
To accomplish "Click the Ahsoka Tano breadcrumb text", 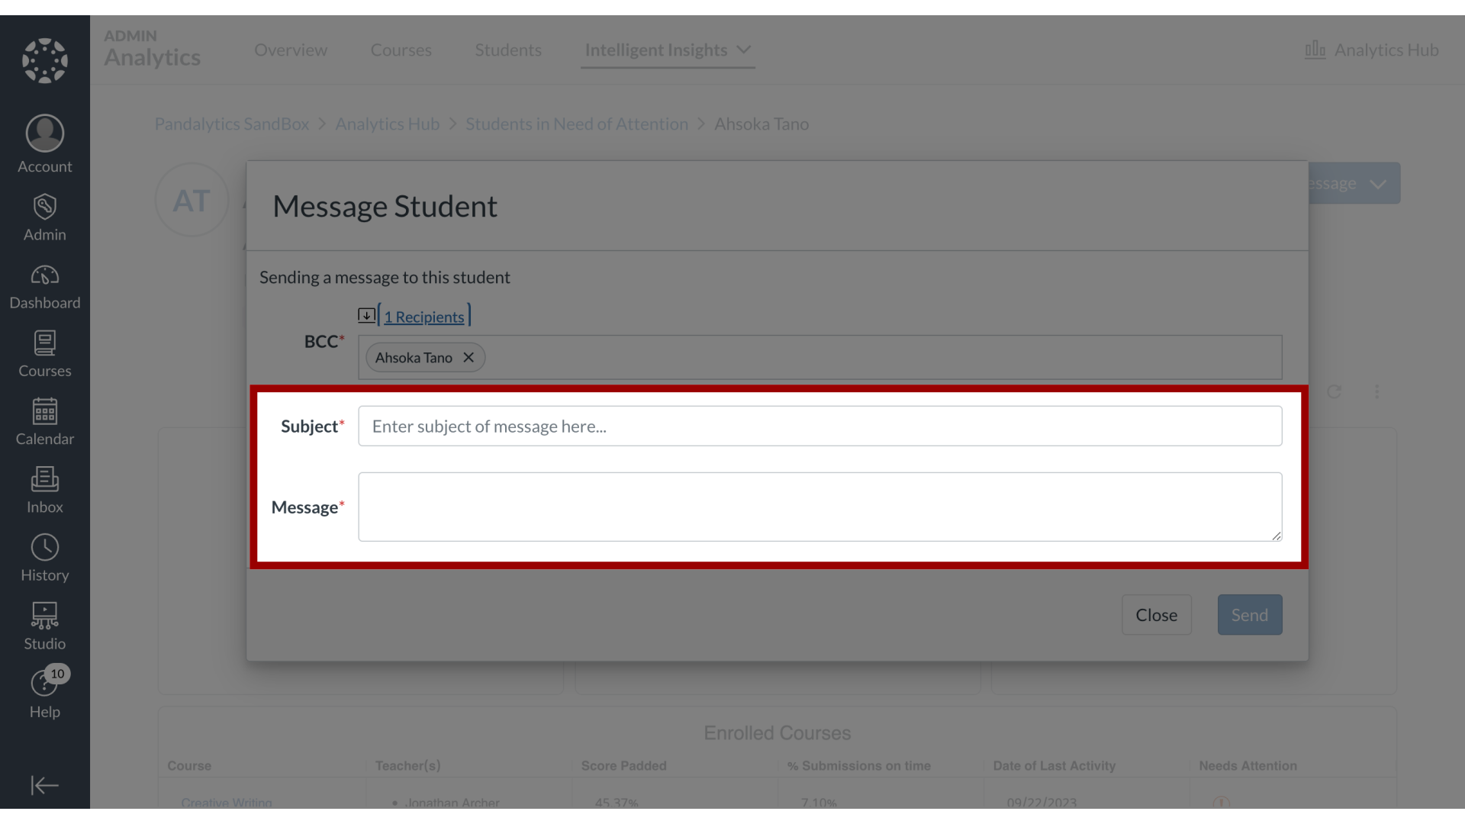I will point(761,124).
